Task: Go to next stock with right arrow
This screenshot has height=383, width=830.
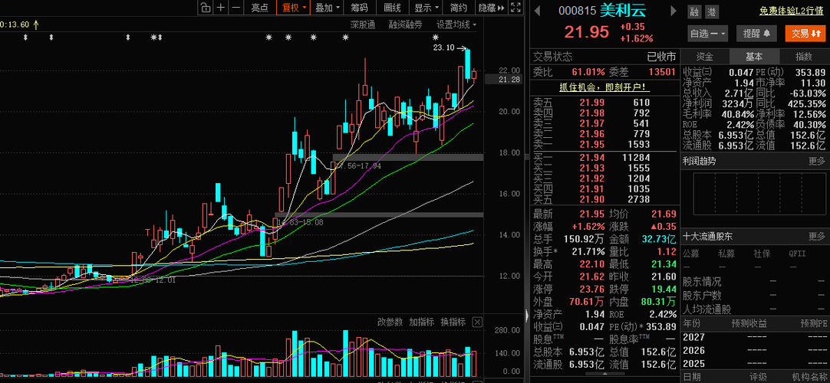Action: [x=674, y=11]
